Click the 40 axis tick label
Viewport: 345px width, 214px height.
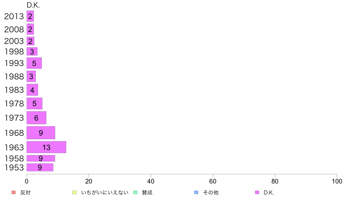point(151,181)
